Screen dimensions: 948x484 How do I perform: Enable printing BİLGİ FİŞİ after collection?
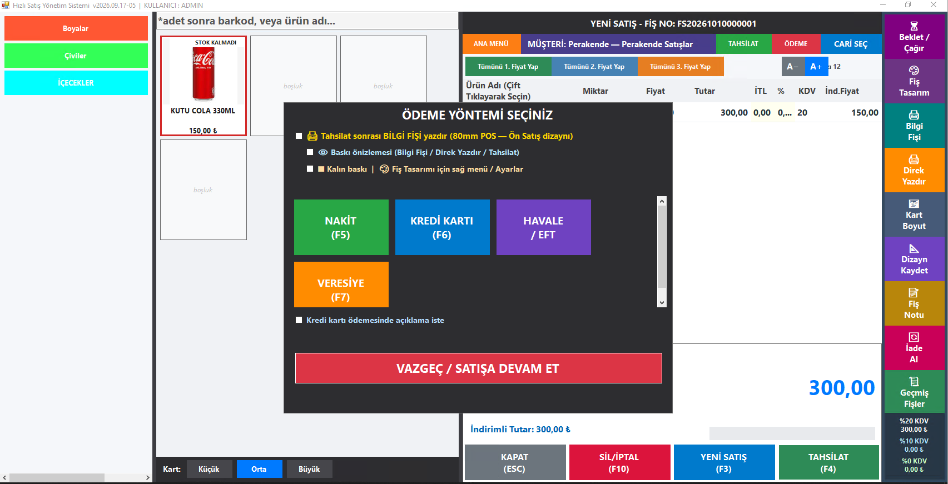point(299,136)
